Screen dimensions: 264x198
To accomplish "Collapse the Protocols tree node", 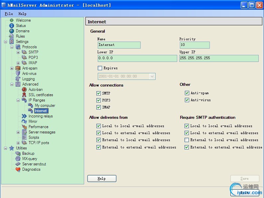I will (x=12, y=47).
